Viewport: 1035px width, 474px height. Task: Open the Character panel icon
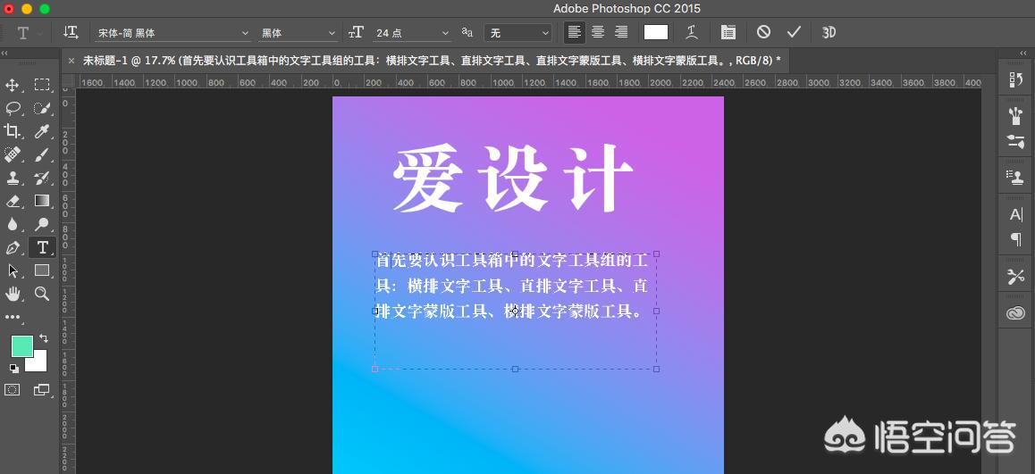pos(1016,214)
